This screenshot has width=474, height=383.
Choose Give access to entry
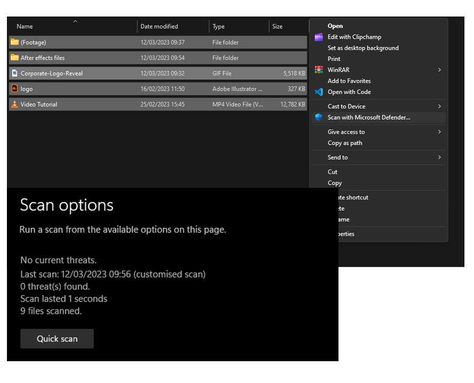346,132
